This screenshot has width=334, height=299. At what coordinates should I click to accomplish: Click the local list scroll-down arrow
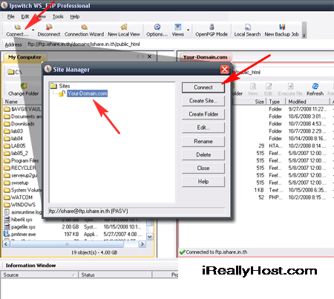pos(150,237)
